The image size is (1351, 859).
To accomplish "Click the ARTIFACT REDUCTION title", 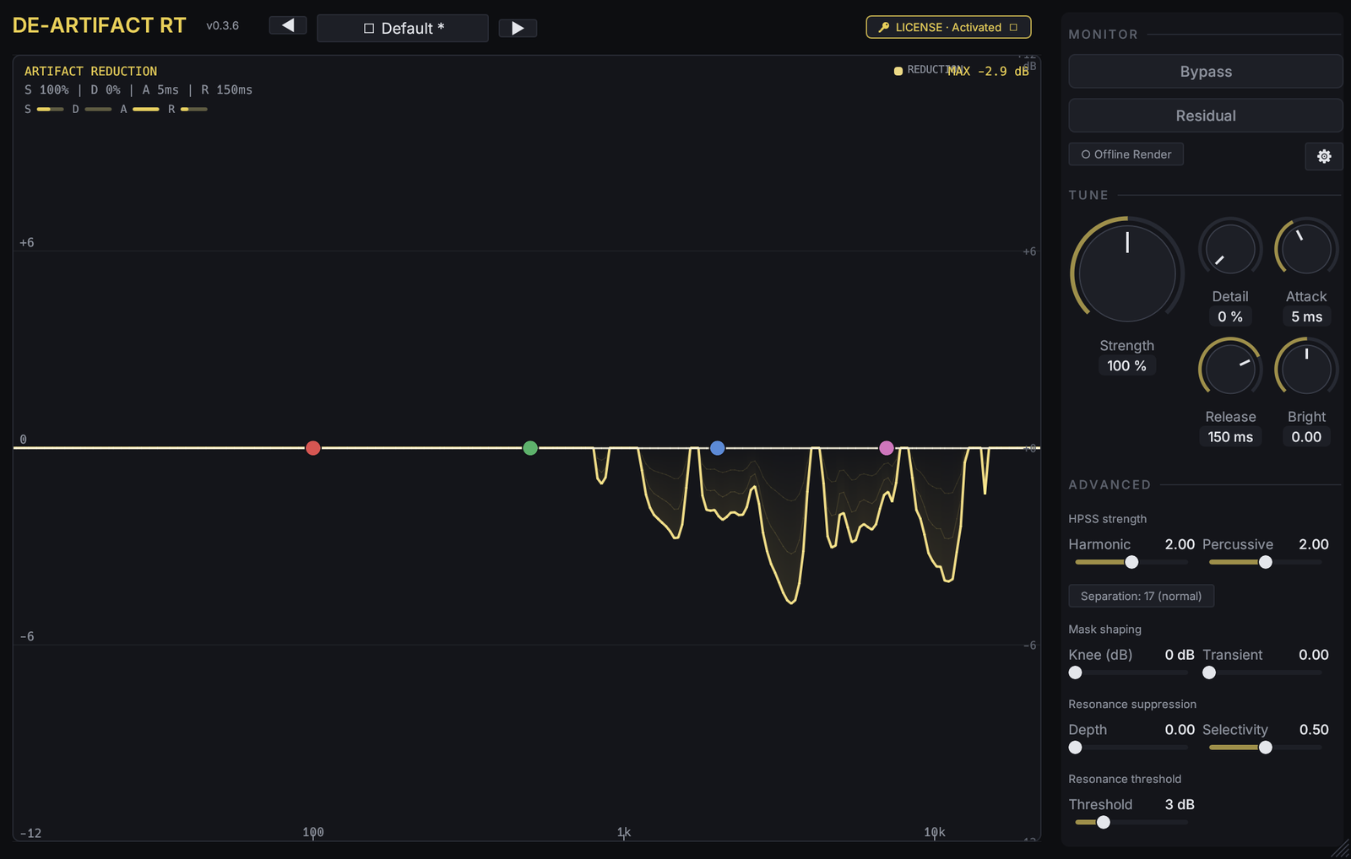I will 90,72.
